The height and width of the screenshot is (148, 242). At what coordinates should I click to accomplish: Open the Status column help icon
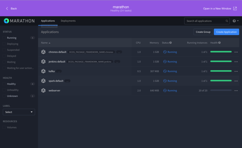point(170,43)
